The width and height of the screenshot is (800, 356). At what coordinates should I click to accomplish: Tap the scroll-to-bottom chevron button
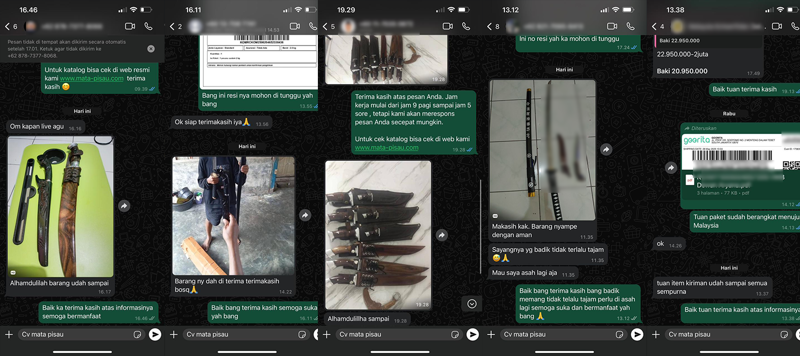coord(472,304)
